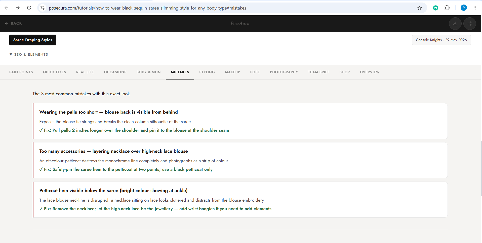The width and height of the screenshot is (482, 243).
Task: Click the BACK link in header
Action: pos(13,23)
